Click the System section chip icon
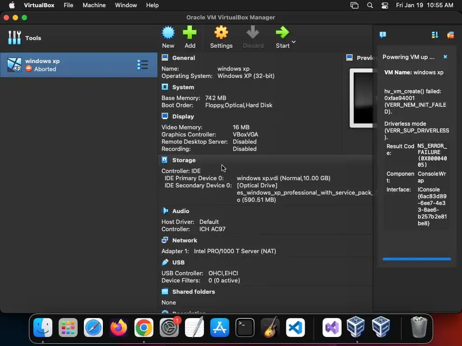This screenshot has height=346, width=462. coord(165,87)
